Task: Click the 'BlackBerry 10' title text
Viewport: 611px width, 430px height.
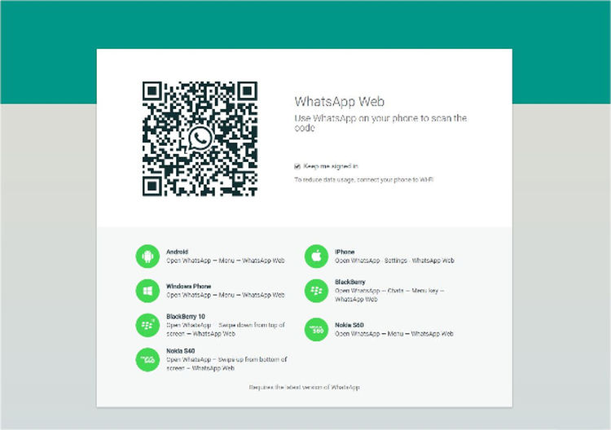Action: tap(186, 316)
